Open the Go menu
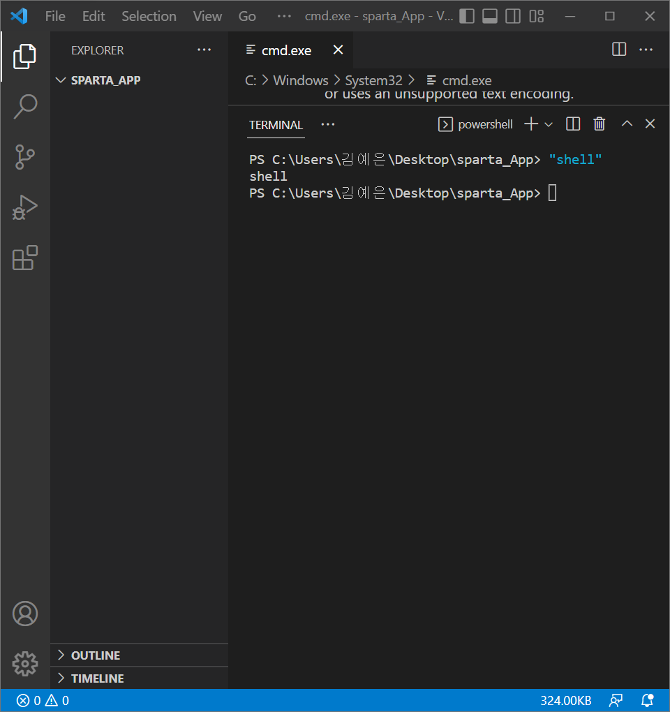 click(247, 16)
